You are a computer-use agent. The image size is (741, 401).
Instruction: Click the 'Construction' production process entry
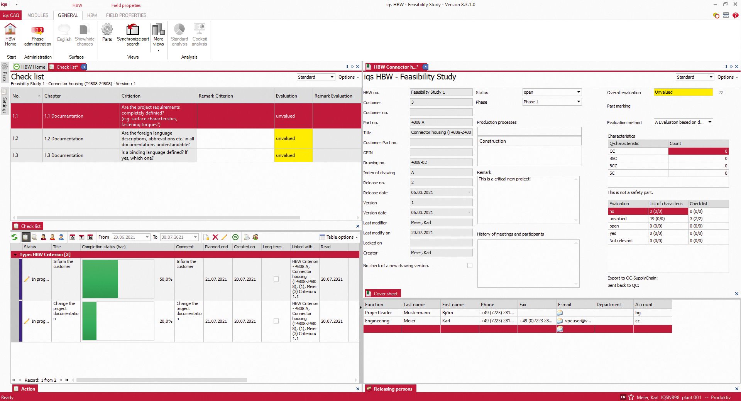pyautogui.click(x=529, y=141)
